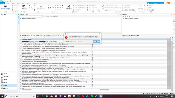Expand the QuickInsert group dialog launcher
The height and width of the screenshot is (98, 175).
click(63, 12)
